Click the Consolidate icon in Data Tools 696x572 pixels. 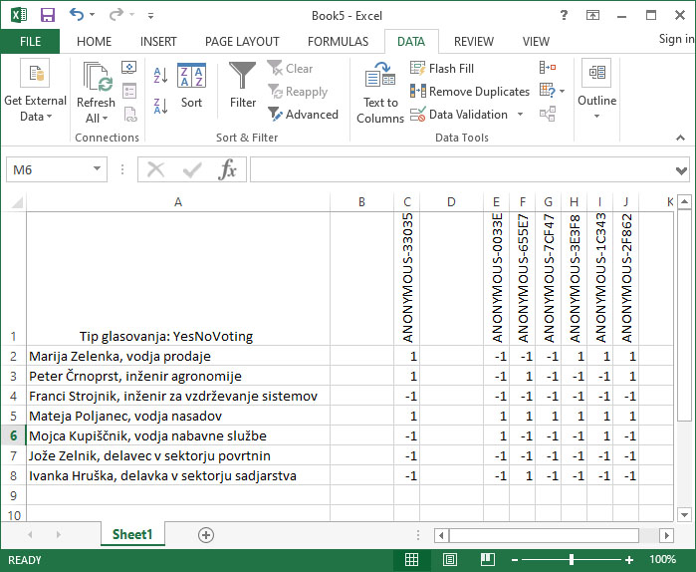(548, 67)
